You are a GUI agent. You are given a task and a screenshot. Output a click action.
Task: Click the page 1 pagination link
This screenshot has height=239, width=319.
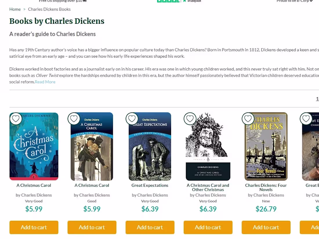(x=317, y=98)
